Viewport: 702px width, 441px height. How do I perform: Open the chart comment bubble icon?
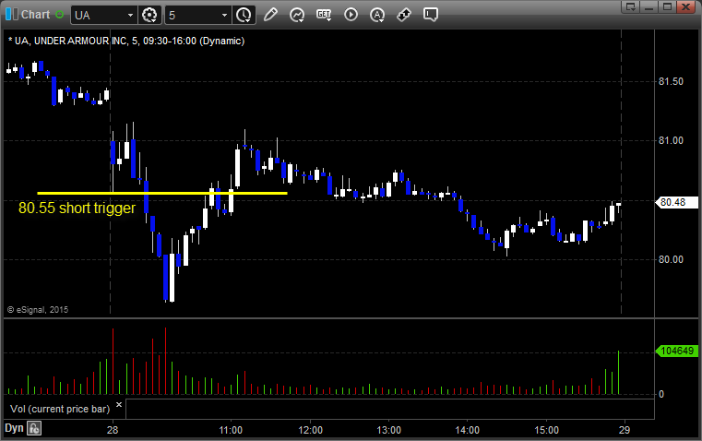click(430, 15)
